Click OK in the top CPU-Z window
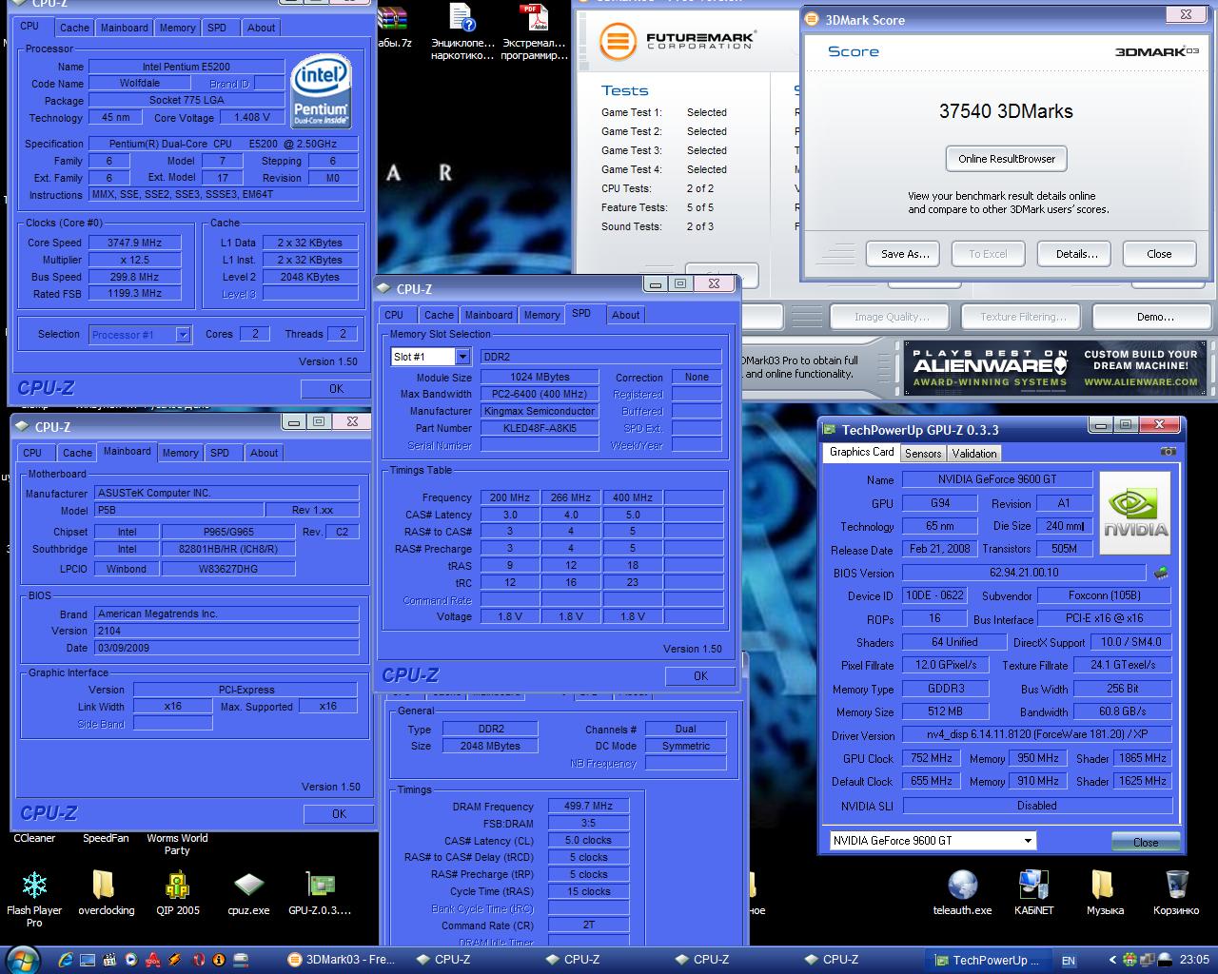This screenshot has width=1218, height=974. (x=336, y=388)
